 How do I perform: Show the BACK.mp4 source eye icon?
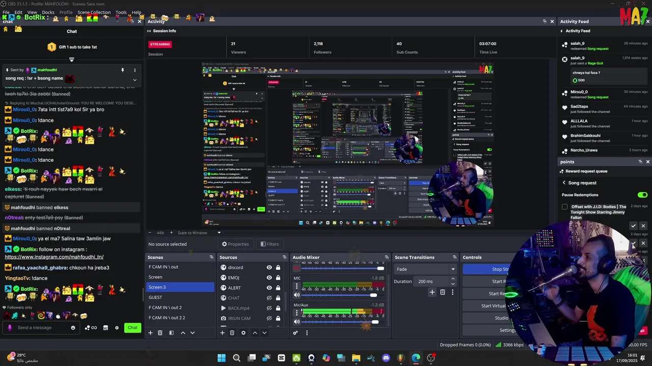[x=269, y=308]
